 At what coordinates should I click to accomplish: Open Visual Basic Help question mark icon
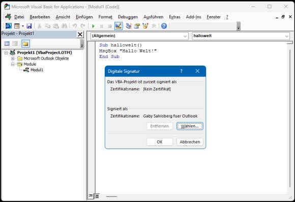tap(164, 26)
